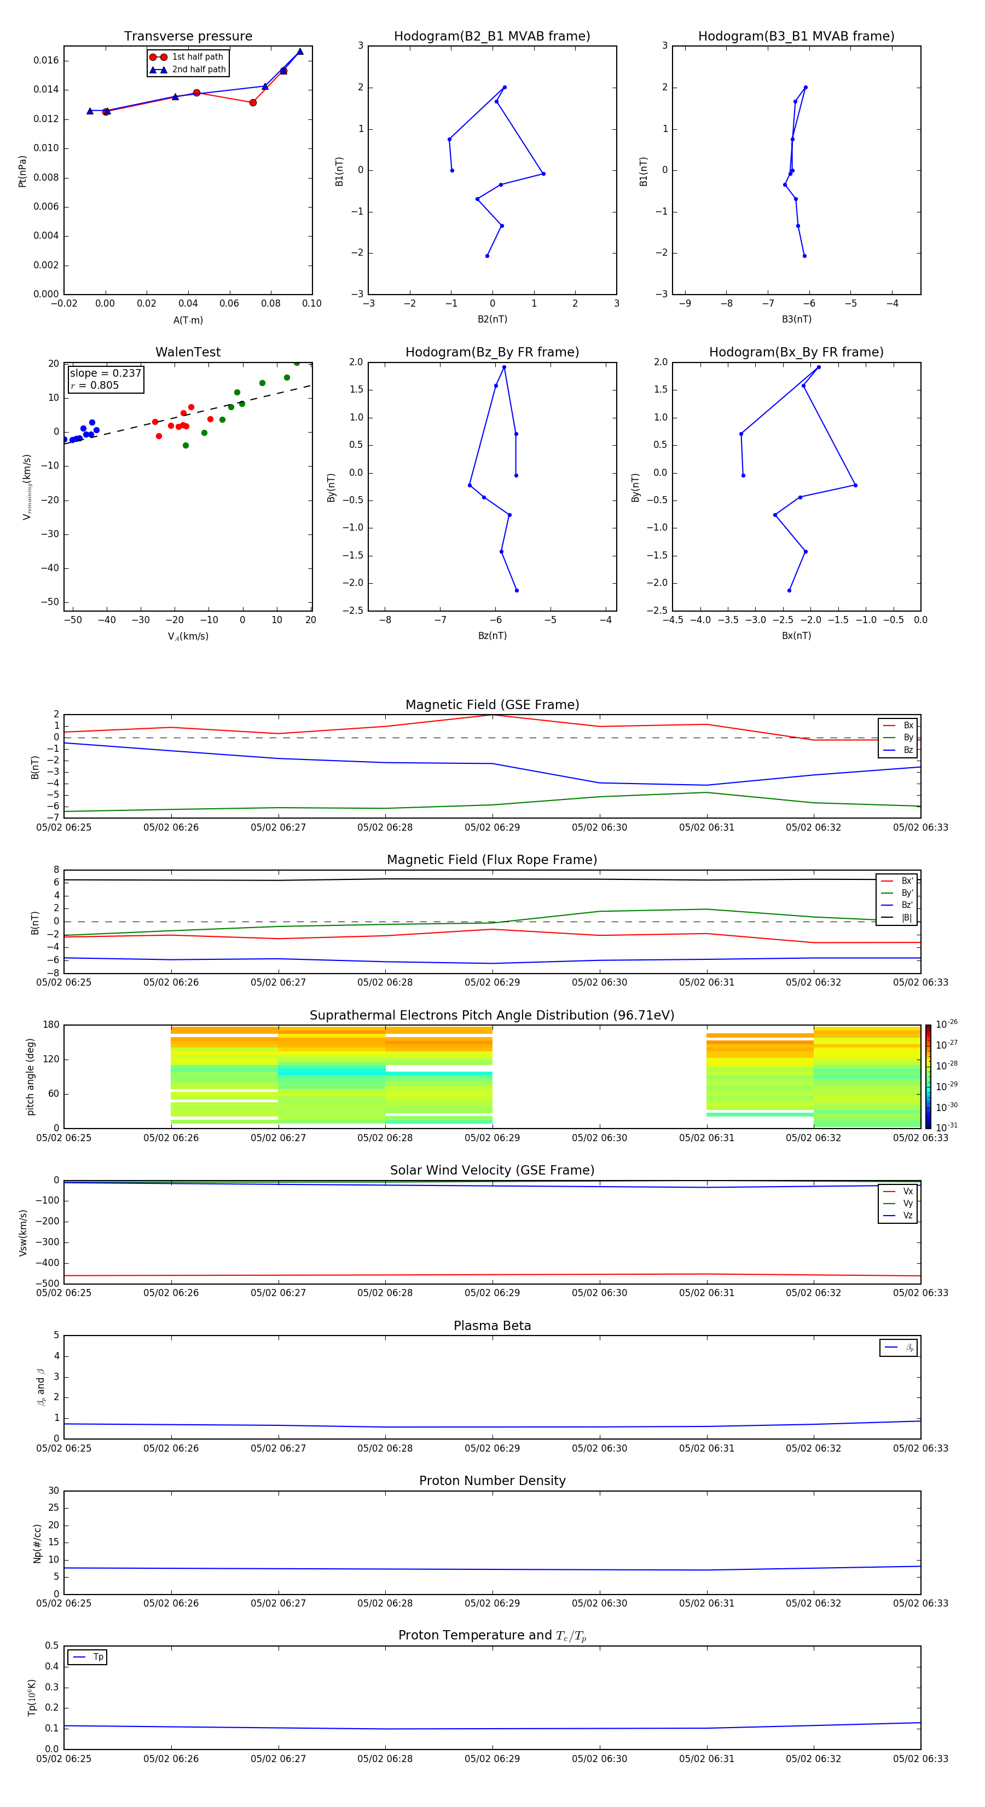This screenshot has width=985, height=1807.
Task: Select the "slope = 0.237" annotation
Action: click(x=105, y=373)
